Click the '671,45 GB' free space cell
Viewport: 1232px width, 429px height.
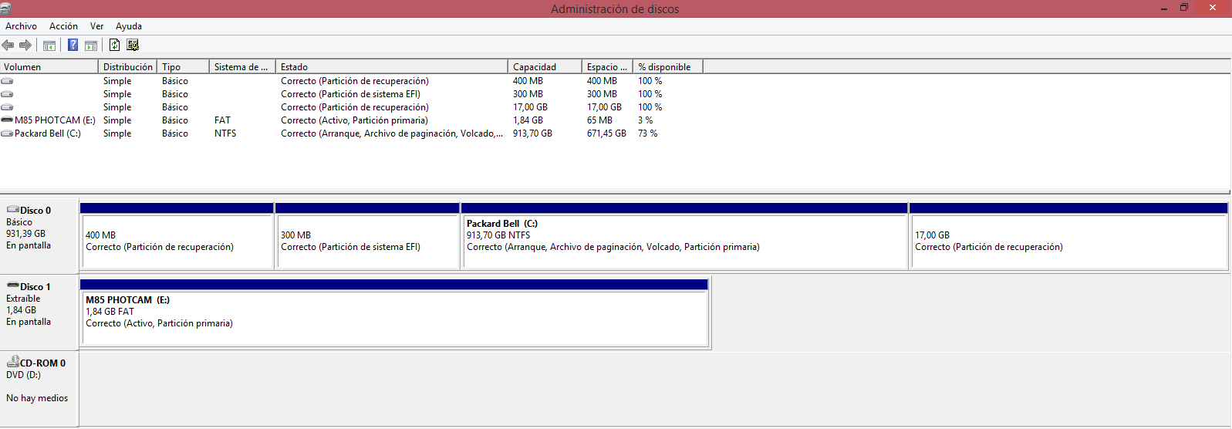[x=606, y=133]
